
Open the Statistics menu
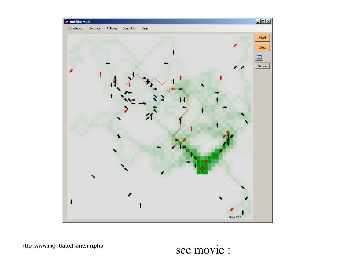[129, 28]
